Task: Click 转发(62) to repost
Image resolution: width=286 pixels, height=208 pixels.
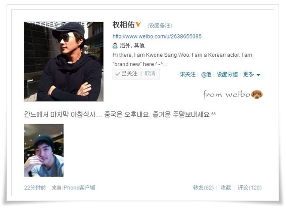Action: coord(203,187)
